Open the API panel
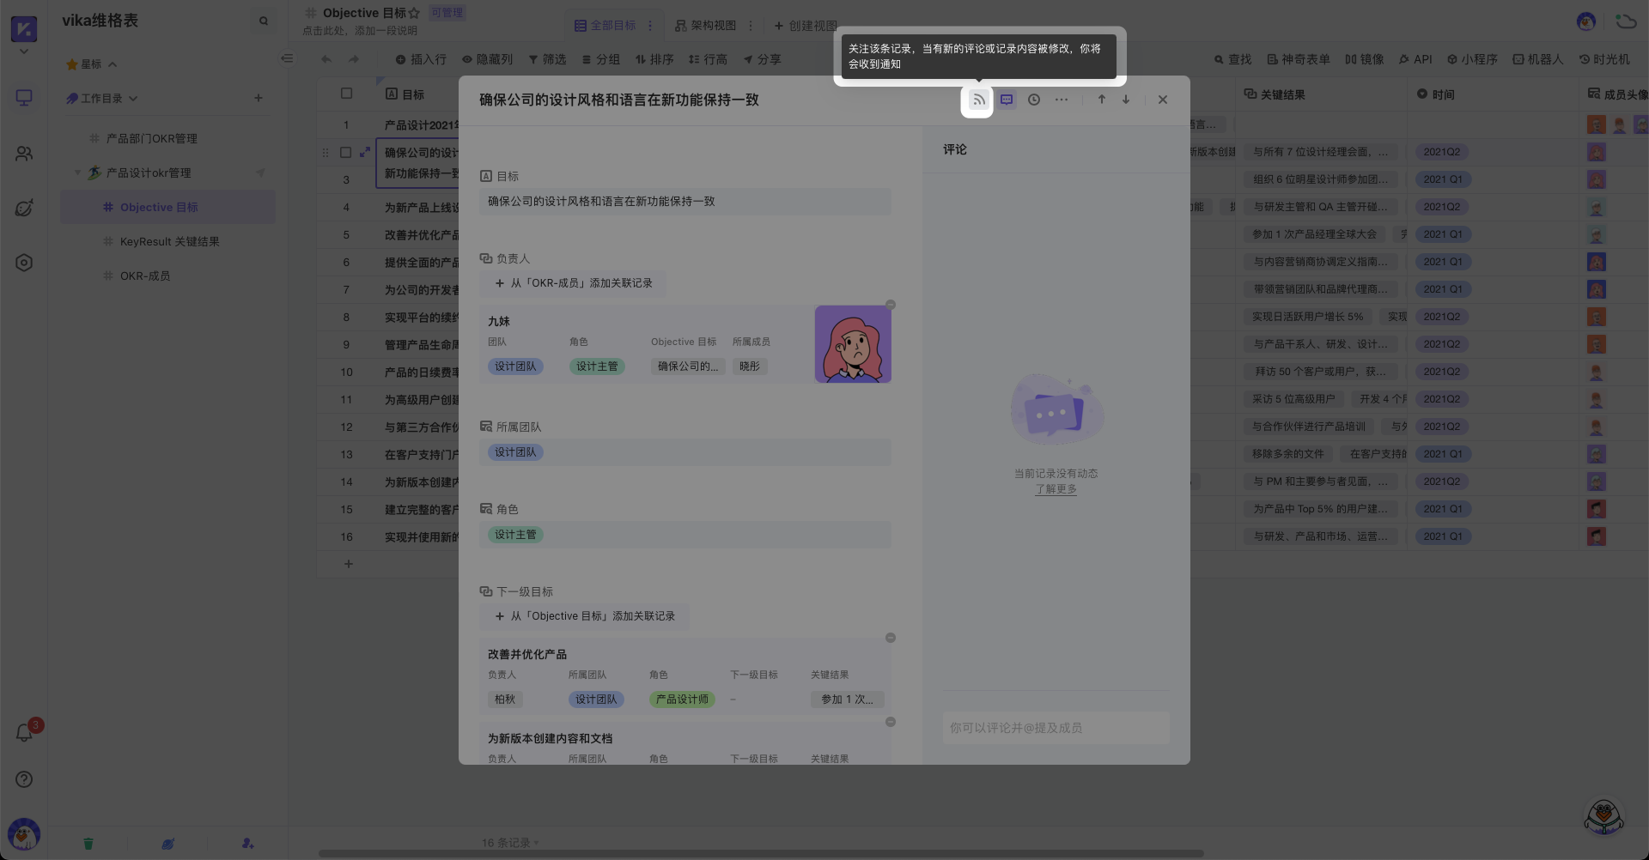 pos(1415,59)
